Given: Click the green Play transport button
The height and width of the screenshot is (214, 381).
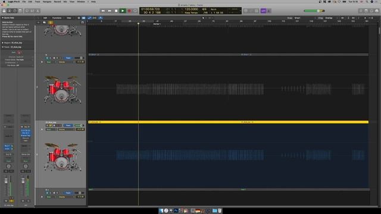Looking at the screenshot, I should [x=123, y=11].
